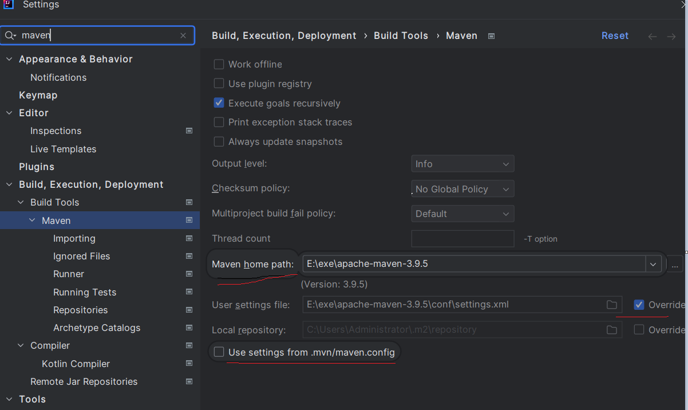The height and width of the screenshot is (410, 688).
Task: Open Notifications settings page
Action: [58, 77]
